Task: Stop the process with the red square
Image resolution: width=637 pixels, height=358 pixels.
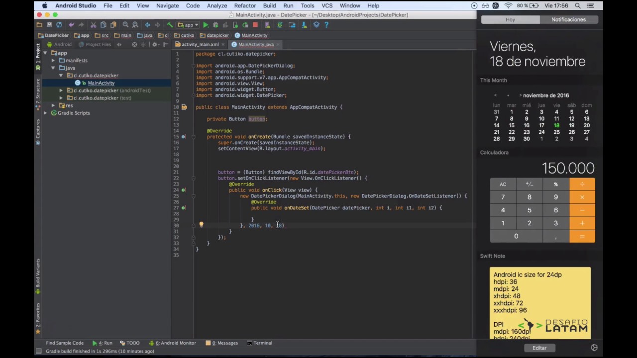Action: click(x=255, y=25)
